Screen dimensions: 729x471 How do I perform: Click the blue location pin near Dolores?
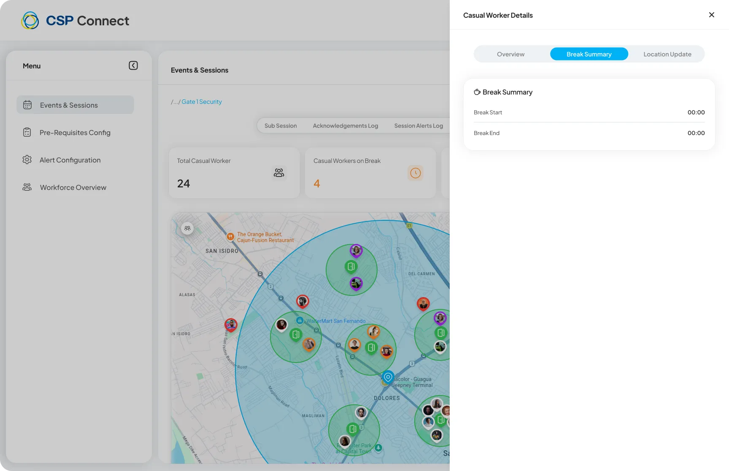coord(388,377)
